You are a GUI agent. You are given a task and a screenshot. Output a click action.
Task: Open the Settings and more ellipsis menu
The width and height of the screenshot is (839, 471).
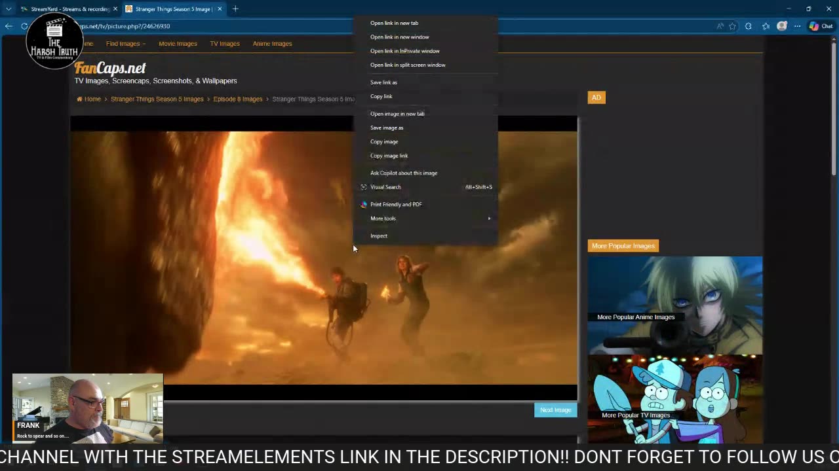click(x=797, y=26)
